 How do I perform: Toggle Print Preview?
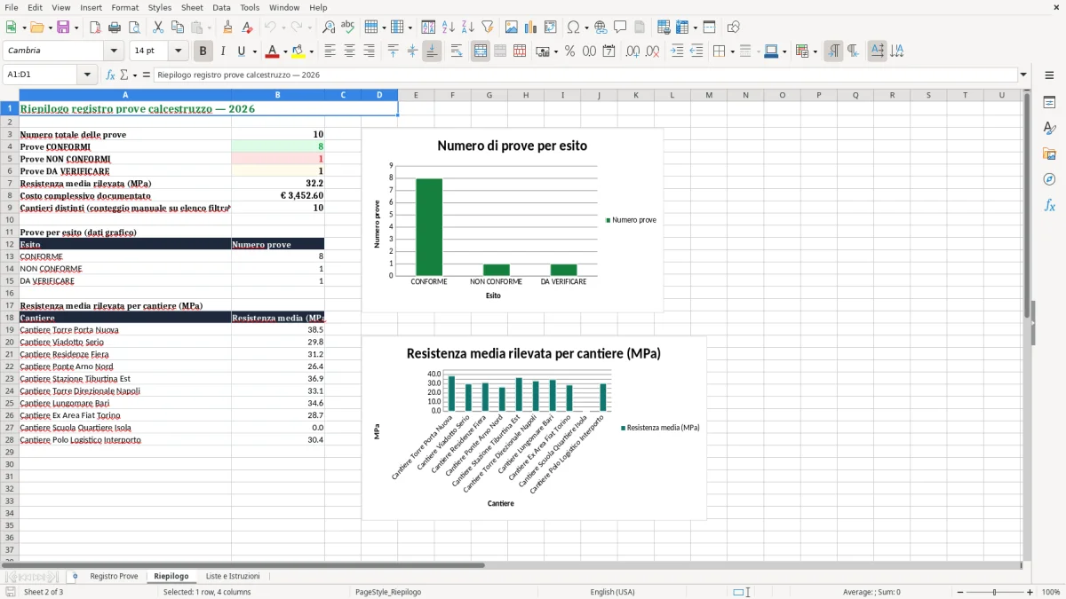[x=134, y=28]
